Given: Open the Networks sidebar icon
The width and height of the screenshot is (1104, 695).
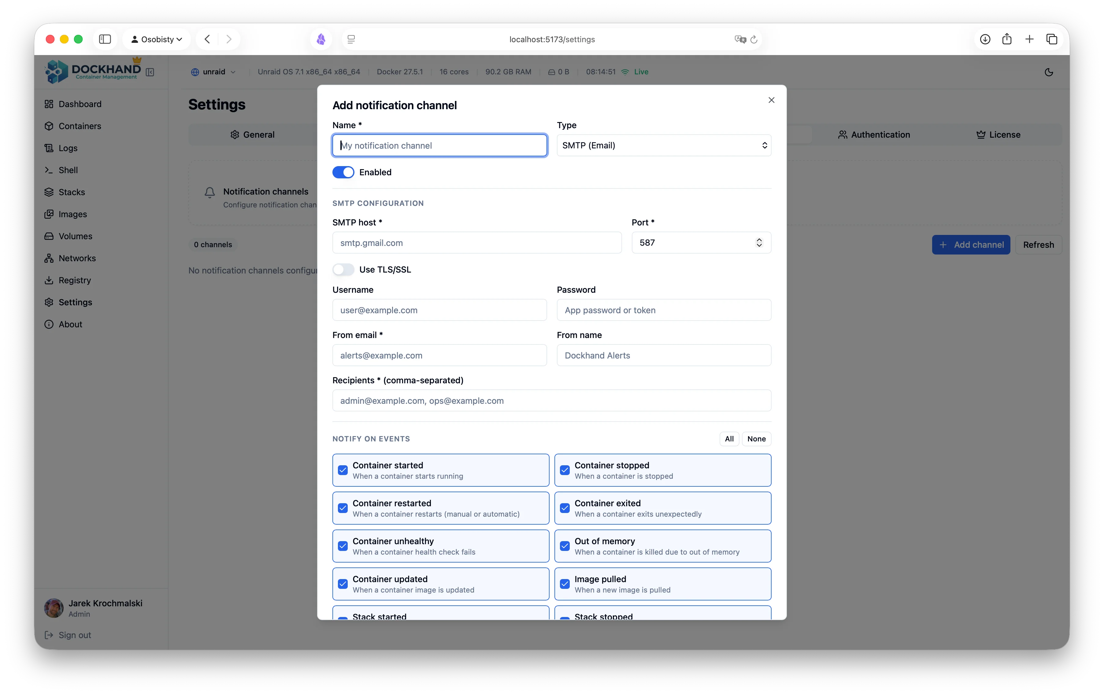Looking at the screenshot, I should click(x=49, y=258).
